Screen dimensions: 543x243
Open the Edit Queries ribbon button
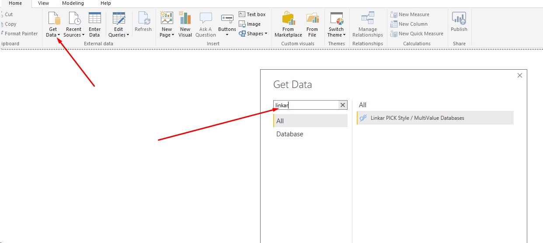coord(119,24)
